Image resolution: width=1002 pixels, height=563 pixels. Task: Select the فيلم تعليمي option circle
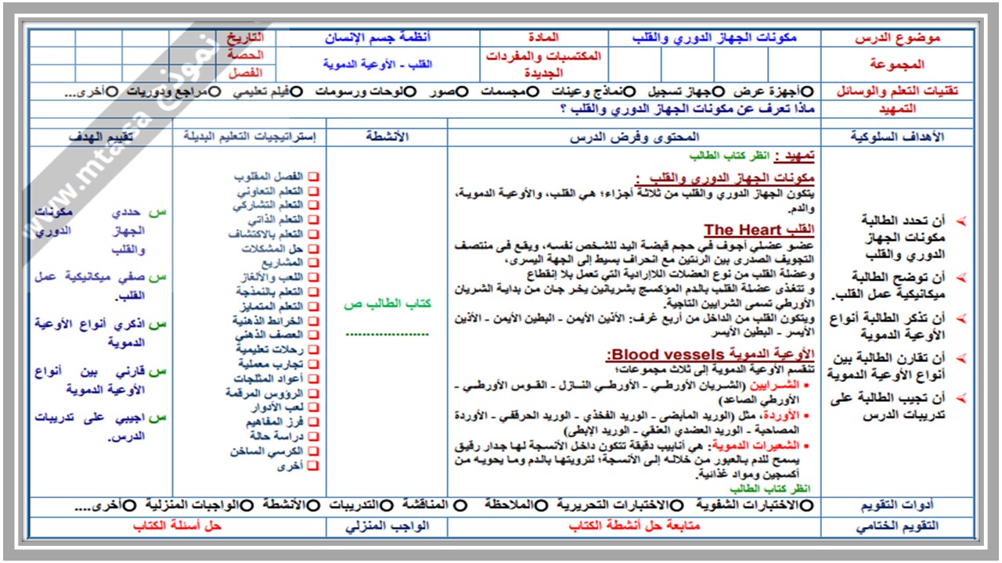[x=296, y=92]
